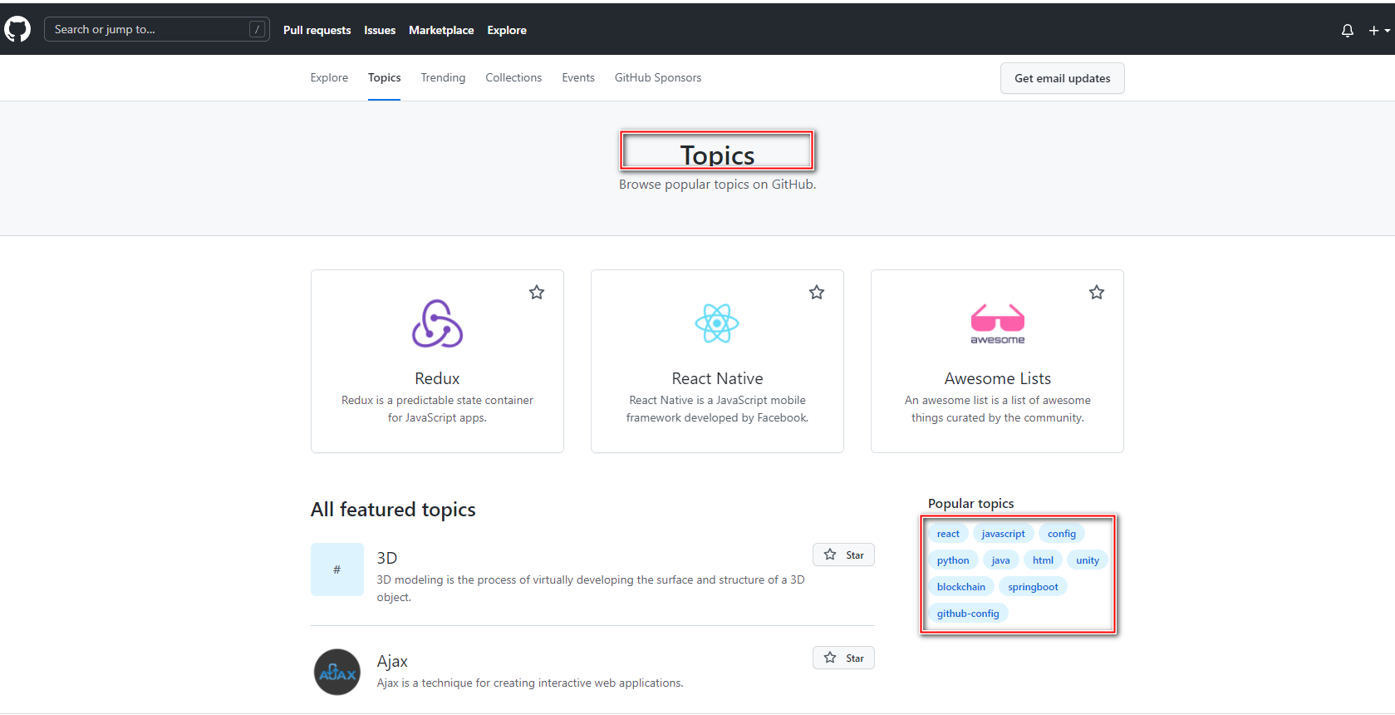Image resolution: width=1395 pixels, height=715 pixels.
Task: Click the 3D topic hash thumbnail
Action: click(x=337, y=570)
